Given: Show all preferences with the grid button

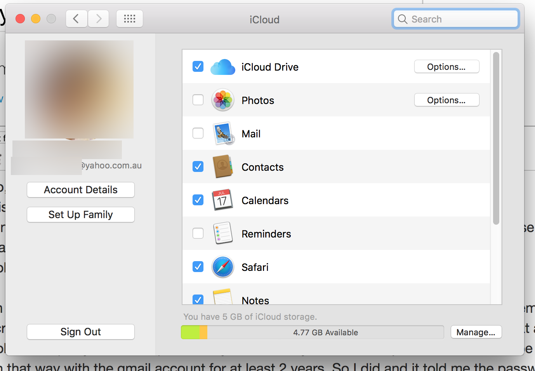Looking at the screenshot, I should click(130, 19).
